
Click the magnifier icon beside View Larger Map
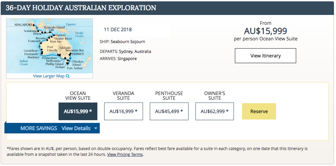tap(68, 76)
